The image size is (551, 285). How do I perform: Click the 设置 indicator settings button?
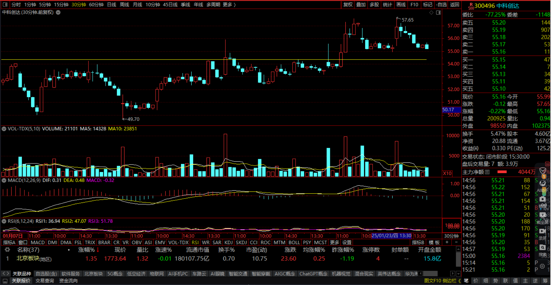[347, 242]
